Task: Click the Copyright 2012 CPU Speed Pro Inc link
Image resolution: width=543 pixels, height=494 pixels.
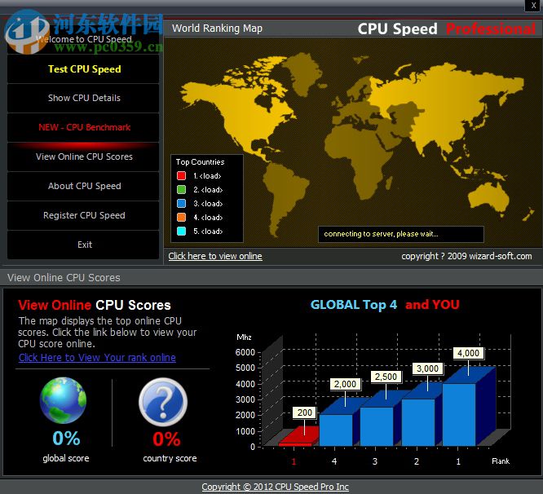Action: click(x=275, y=487)
